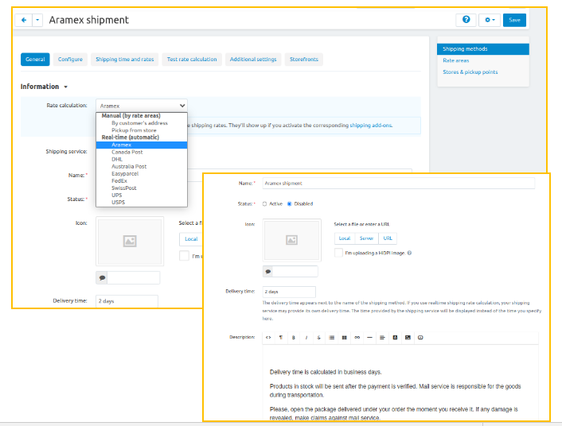
Task: Insert video via editor icon
Action: tap(420, 338)
